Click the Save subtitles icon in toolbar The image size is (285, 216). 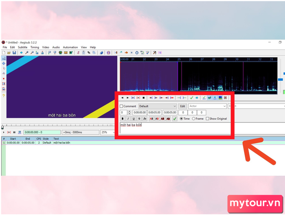coord(14,53)
